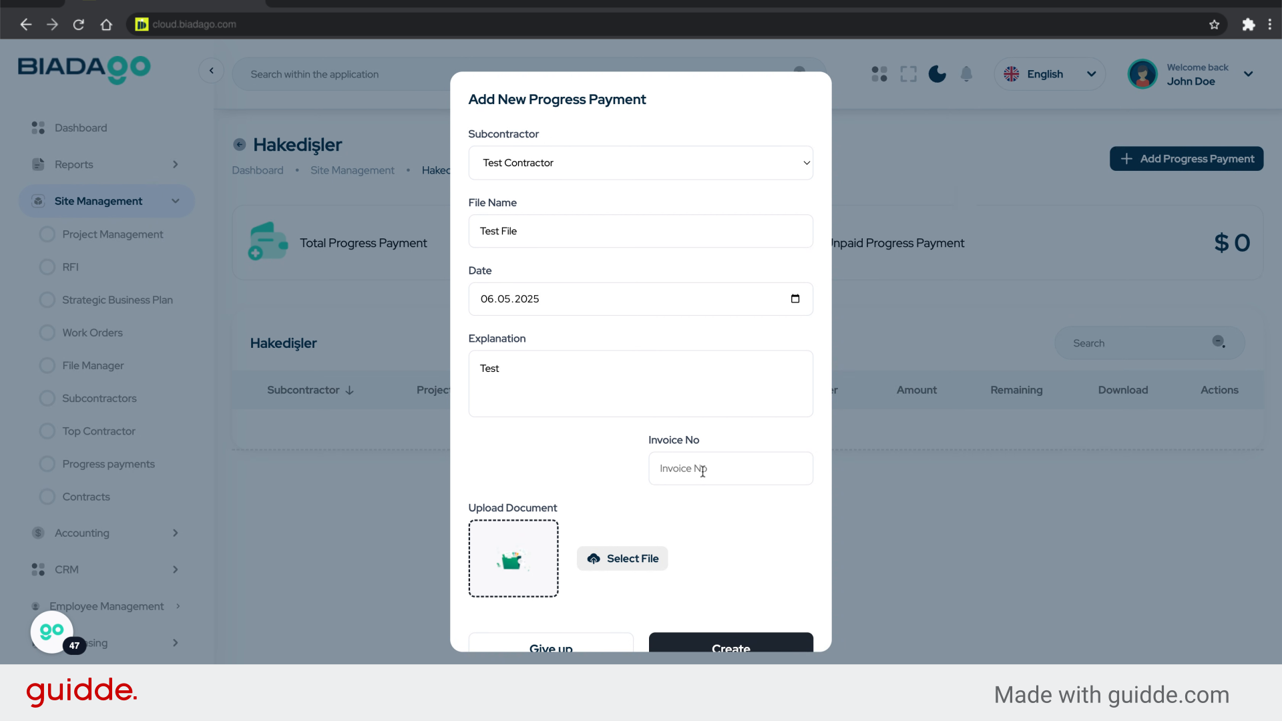Click the upload document thumbnail box
The image size is (1282, 721).
coord(513,559)
